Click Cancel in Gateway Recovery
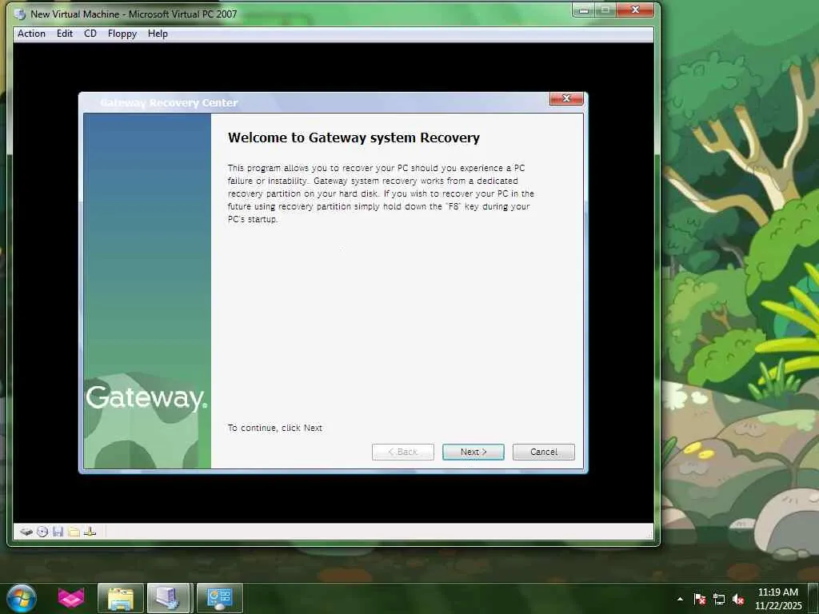The image size is (819, 614). point(544,452)
